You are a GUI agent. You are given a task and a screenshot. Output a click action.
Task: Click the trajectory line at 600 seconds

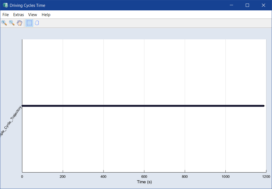click(x=144, y=106)
